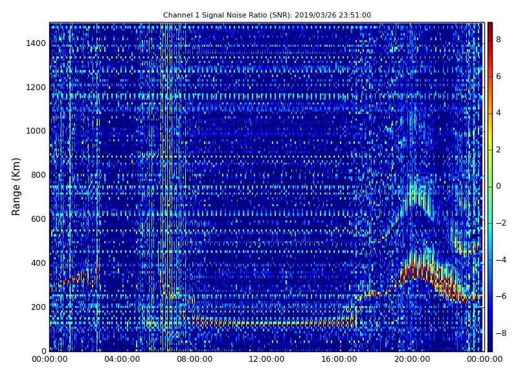This screenshot has width=518, height=389.
Task: Click the colorbar label 8
Action: pos(499,40)
